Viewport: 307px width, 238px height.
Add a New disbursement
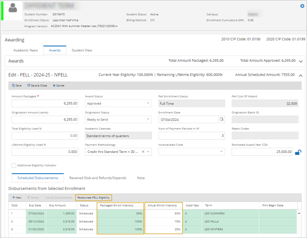pos(17,198)
